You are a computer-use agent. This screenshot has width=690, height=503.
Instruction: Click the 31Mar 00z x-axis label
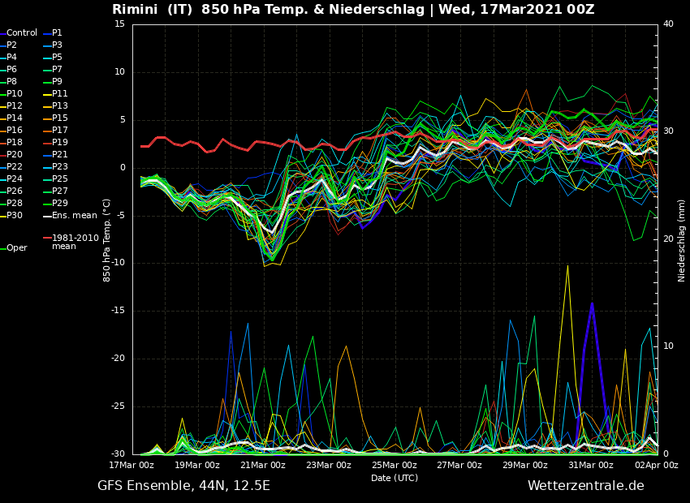click(593, 465)
